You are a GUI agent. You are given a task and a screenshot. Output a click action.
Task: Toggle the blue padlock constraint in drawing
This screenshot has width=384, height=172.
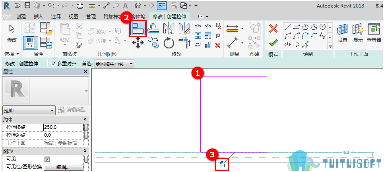pyautogui.click(x=222, y=164)
